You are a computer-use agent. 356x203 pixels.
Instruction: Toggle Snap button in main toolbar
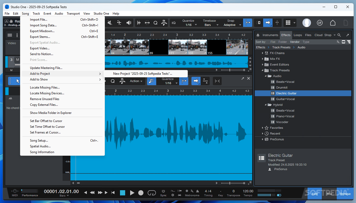click(248, 23)
